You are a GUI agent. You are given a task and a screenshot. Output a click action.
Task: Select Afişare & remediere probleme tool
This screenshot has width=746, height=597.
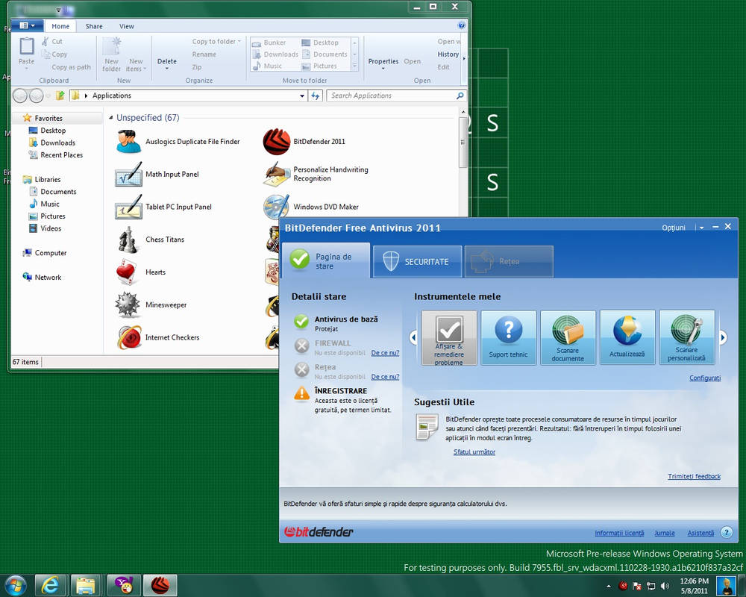point(448,337)
